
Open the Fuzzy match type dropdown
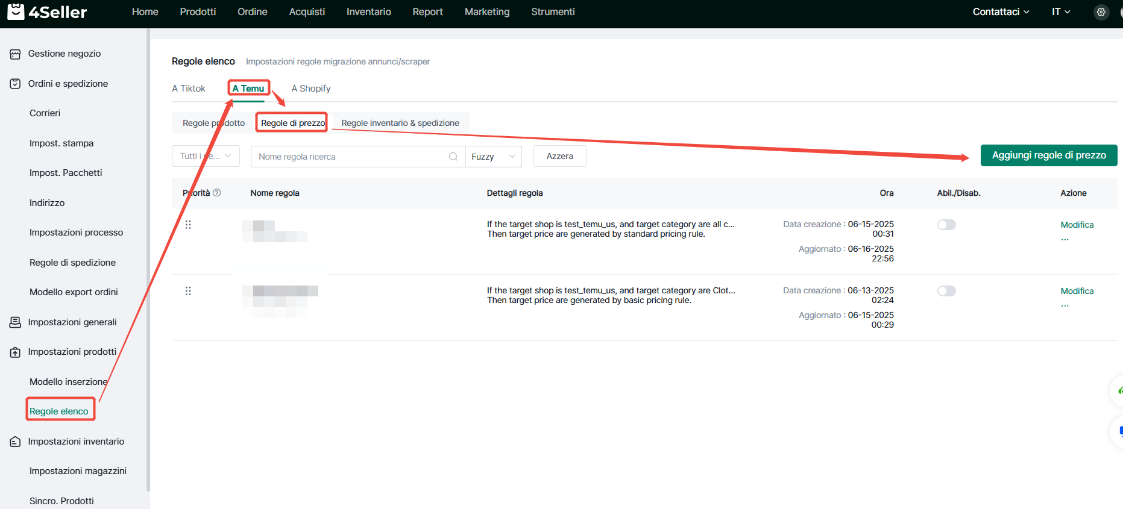point(494,157)
